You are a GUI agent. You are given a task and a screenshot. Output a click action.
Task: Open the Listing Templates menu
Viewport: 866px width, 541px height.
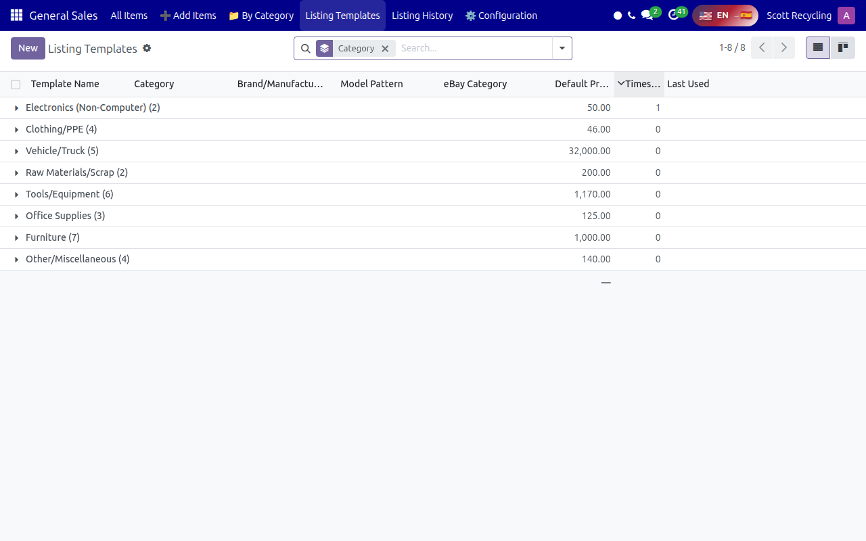(x=342, y=16)
